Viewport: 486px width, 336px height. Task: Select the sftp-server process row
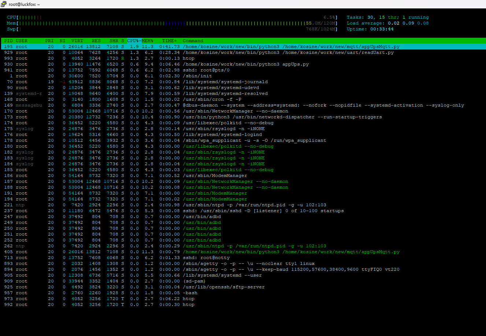click(x=243, y=287)
